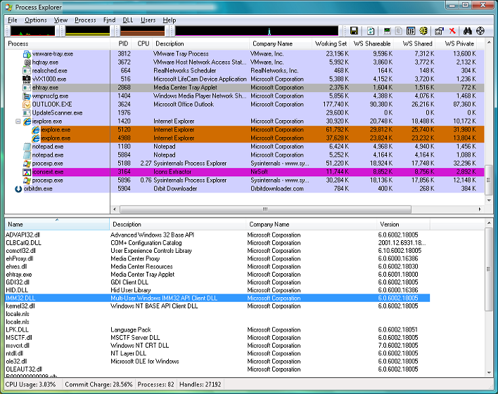Image resolution: width=498 pixels, height=394 pixels.
Task: Click the red X Kill Process icon
Action: [x=452, y=32]
